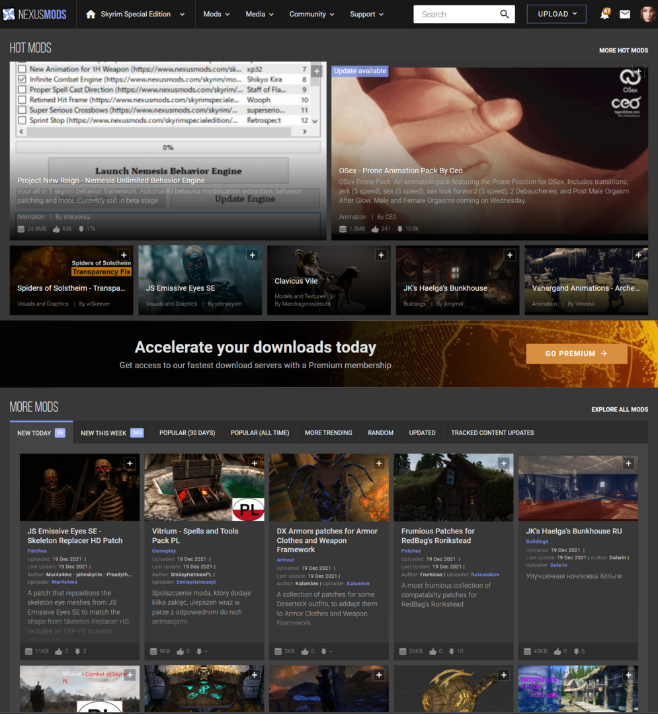The width and height of the screenshot is (658, 714).
Task: Open uploader furiousdave profile link
Action: click(485, 575)
